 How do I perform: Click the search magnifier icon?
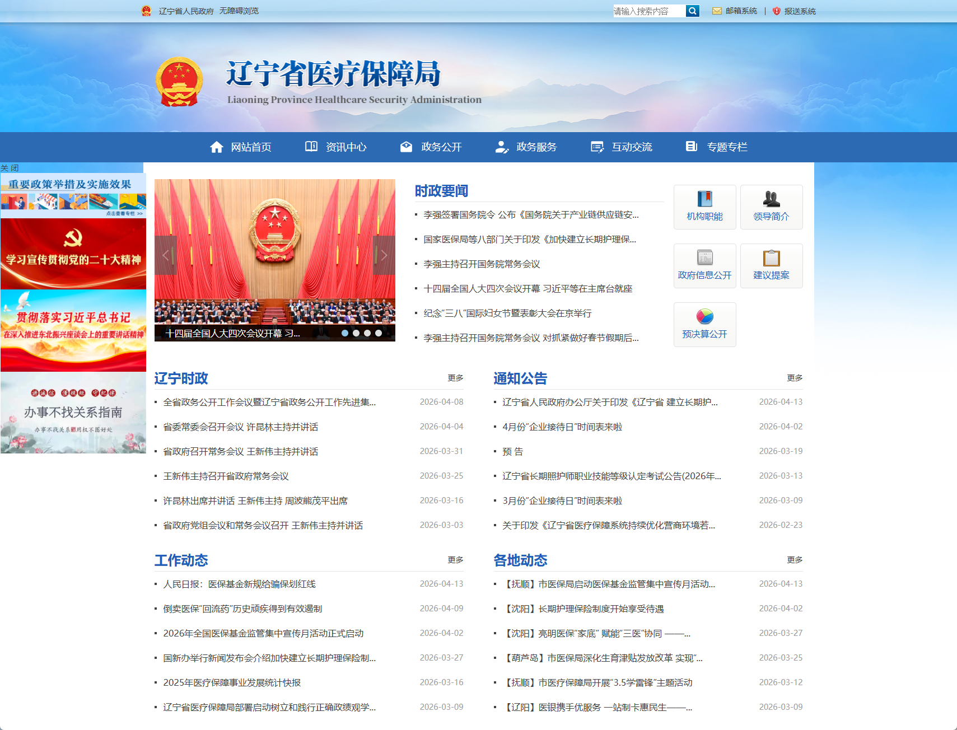(x=693, y=11)
